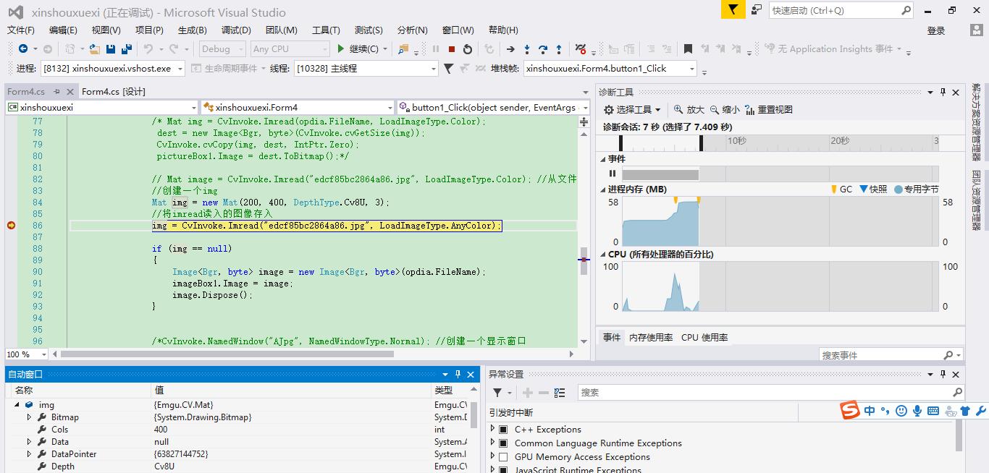
Task: Toggle bookmark with the bookmark icon
Action: (688, 49)
